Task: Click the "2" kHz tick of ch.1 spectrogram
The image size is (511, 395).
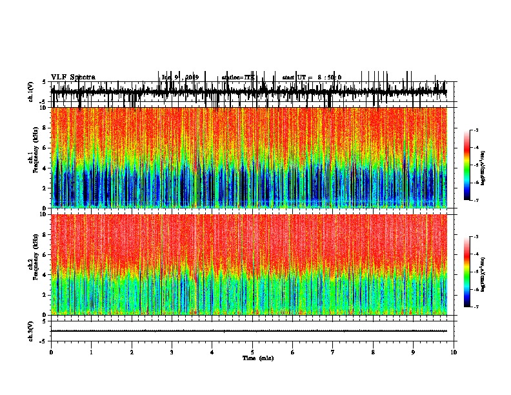Action: [45, 188]
